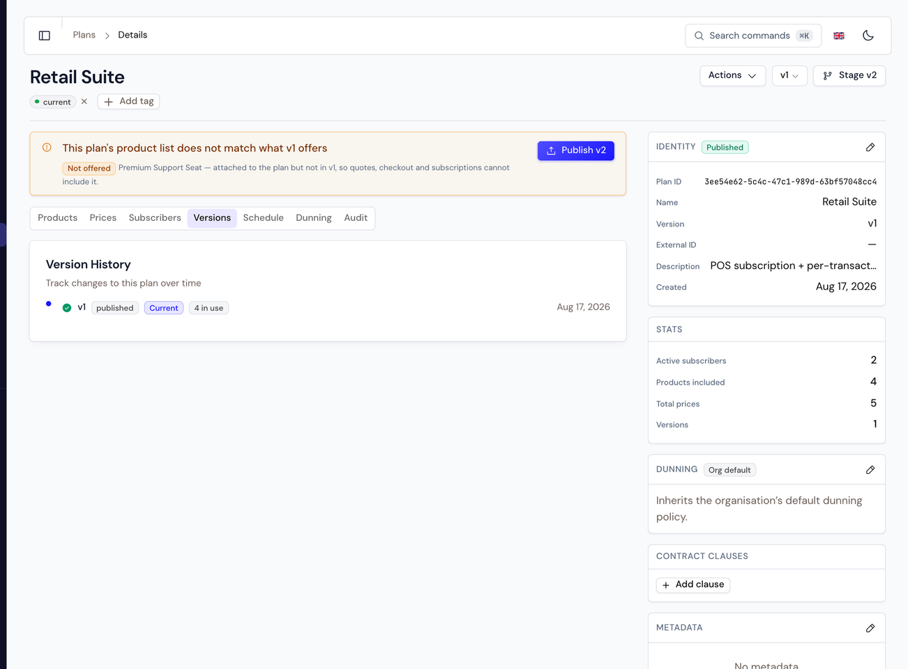908x669 pixels.
Task: Remove the current tag with X
Action: point(84,102)
